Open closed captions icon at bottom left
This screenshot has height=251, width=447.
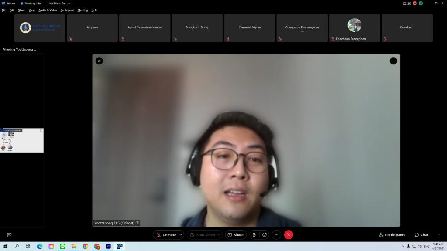click(9, 235)
